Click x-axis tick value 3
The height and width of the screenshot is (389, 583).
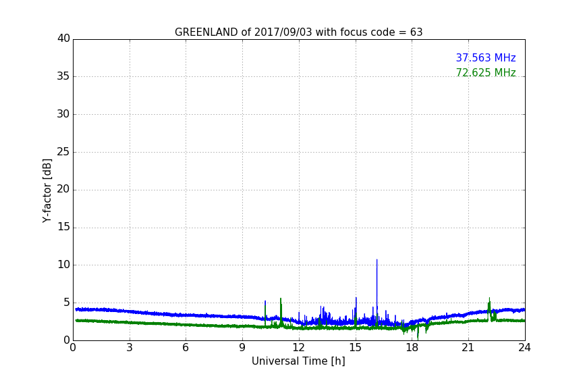pyautogui.click(x=130, y=348)
